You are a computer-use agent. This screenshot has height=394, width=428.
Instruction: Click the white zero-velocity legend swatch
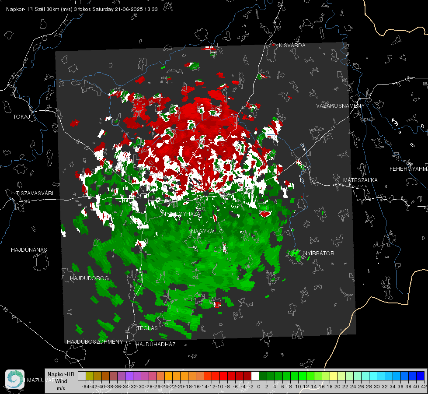pos(255,376)
